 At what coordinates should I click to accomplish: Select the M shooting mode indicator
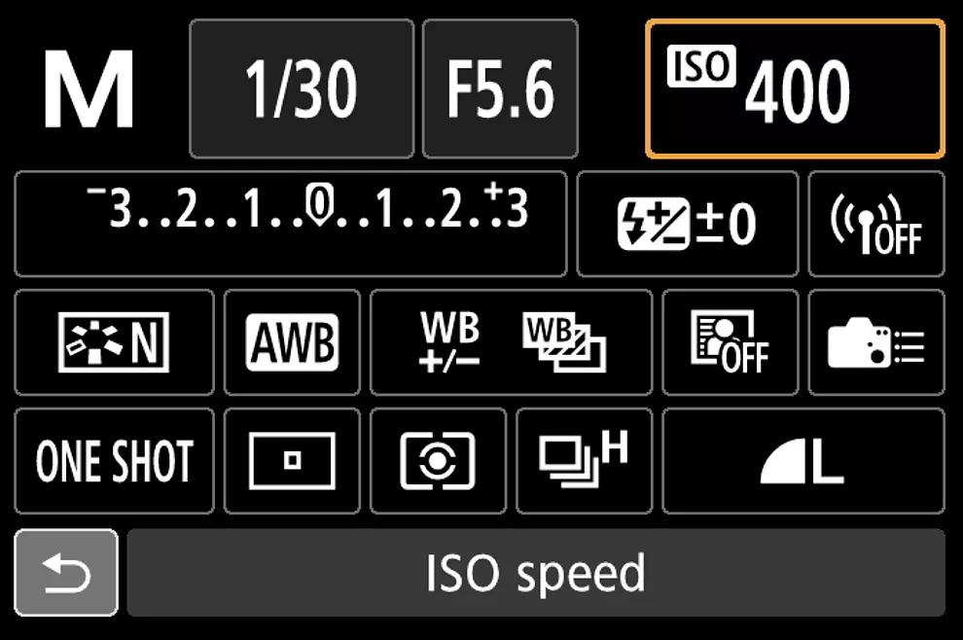point(89,89)
